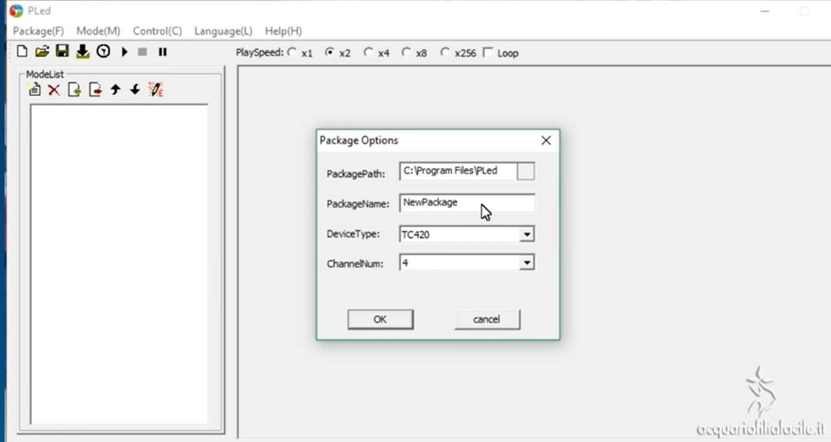Move mode up with the up arrow
This screenshot has width=831, height=442.
point(116,90)
